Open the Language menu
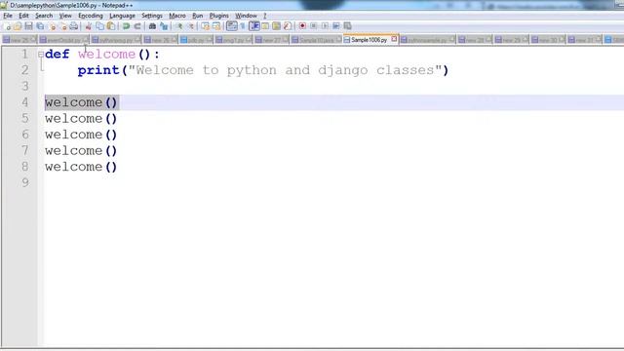This screenshot has height=351, width=624. (x=122, y=16)
